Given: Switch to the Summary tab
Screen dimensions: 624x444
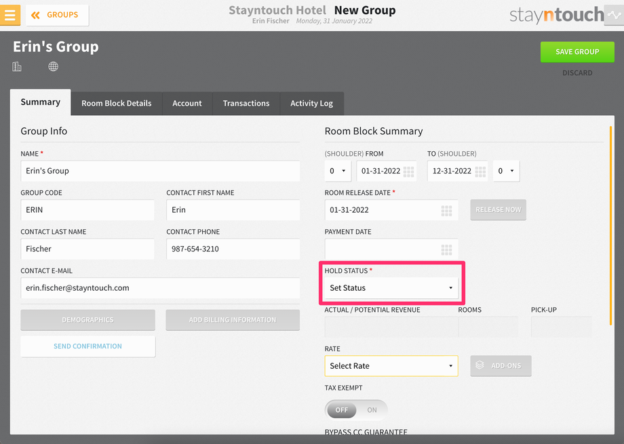Looking at the screenshot, I should [x=41, y=102].
